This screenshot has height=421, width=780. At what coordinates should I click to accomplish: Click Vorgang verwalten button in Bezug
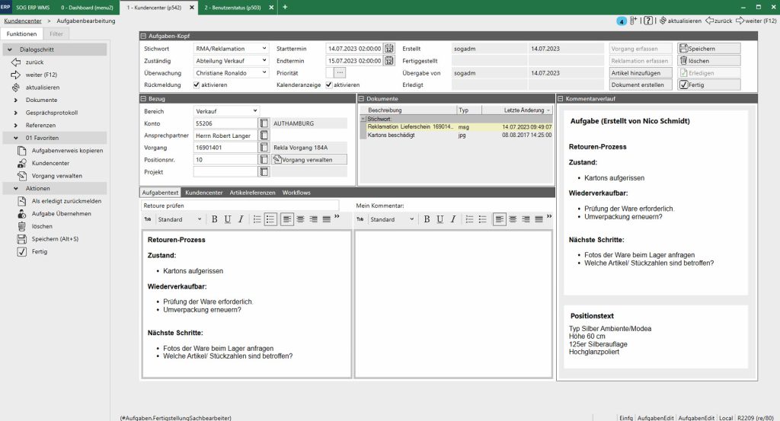309,160
